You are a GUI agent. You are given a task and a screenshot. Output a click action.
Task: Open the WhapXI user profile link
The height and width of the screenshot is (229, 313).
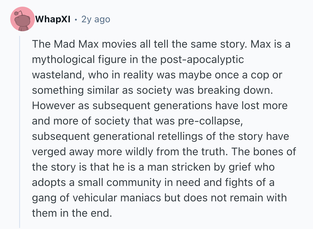pyautogui.click(x=53, y=19)
